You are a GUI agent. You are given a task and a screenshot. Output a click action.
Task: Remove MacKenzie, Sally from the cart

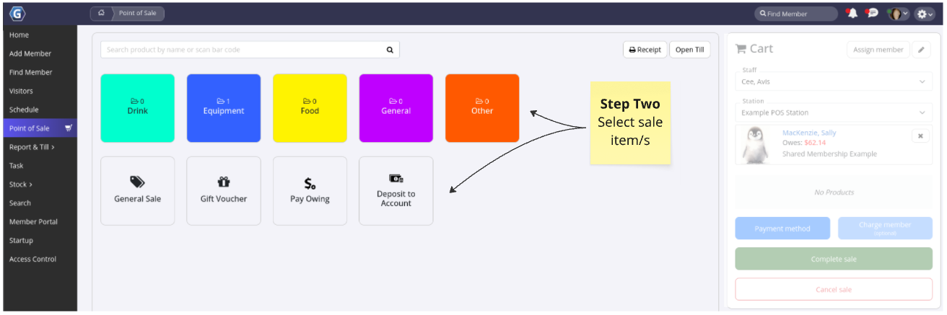pyautogui.click(x=920, y=136)
